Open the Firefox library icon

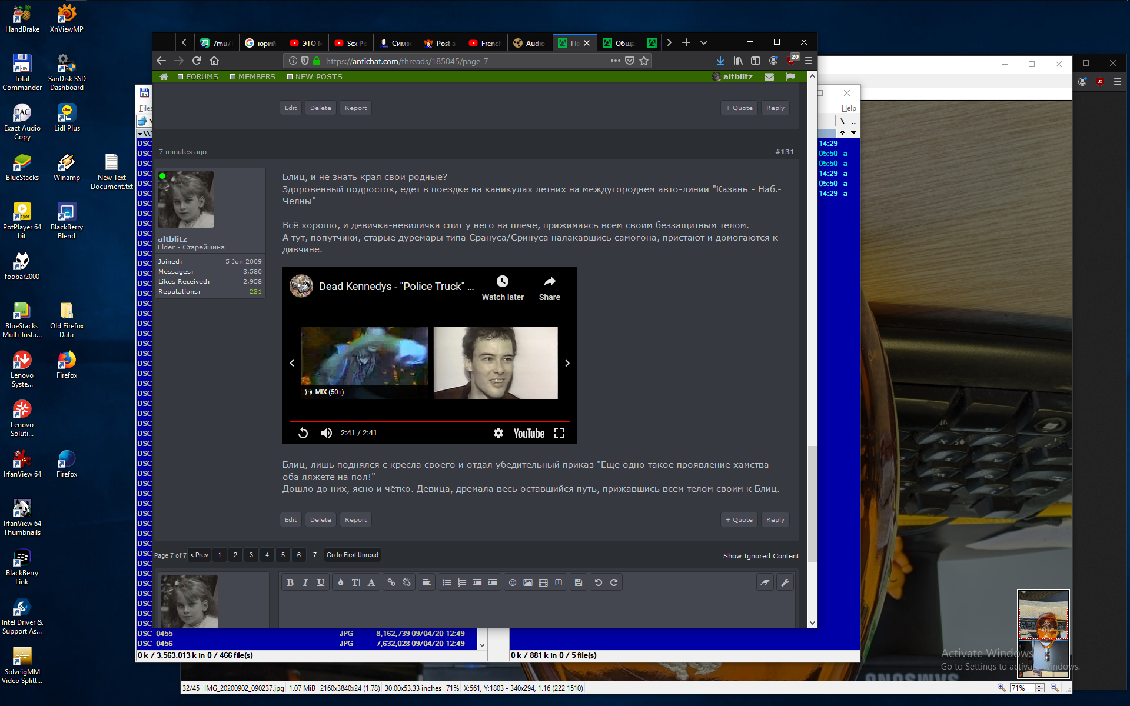[738, 61]
